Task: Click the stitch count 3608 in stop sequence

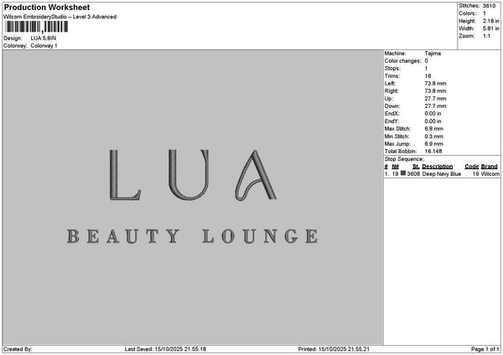Action: 413,173
